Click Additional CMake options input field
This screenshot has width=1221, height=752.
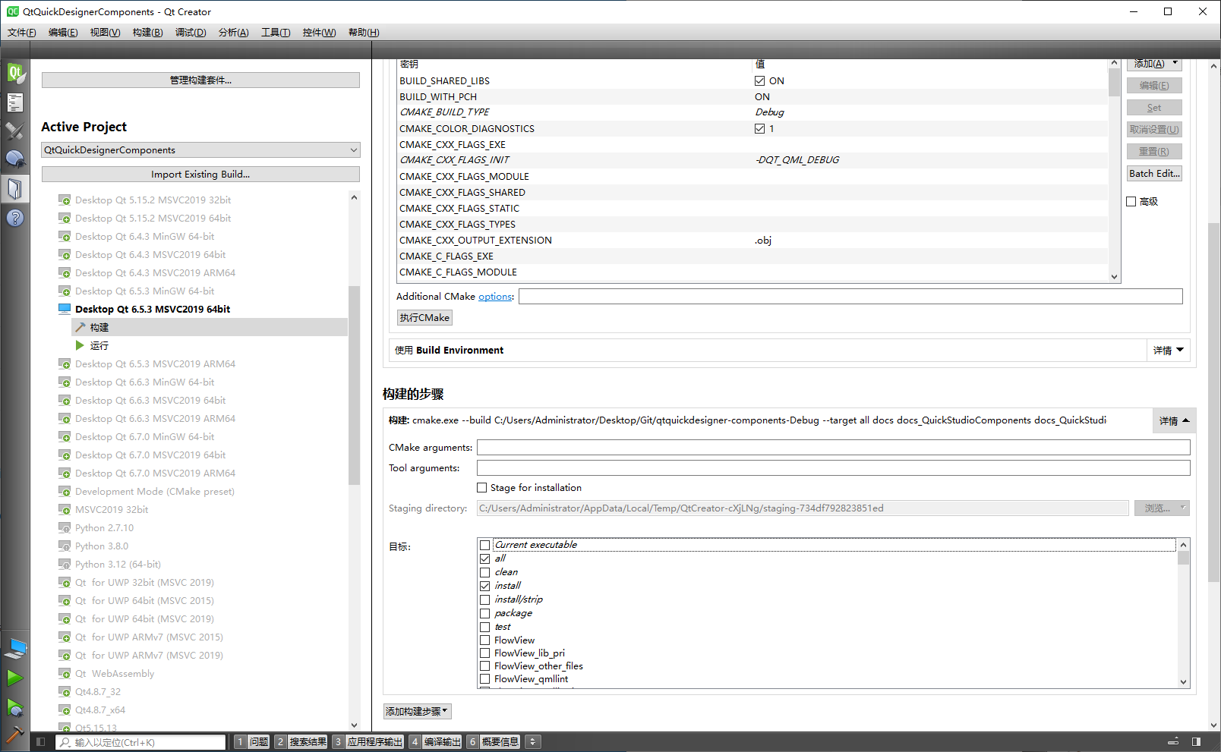point(850,297)
